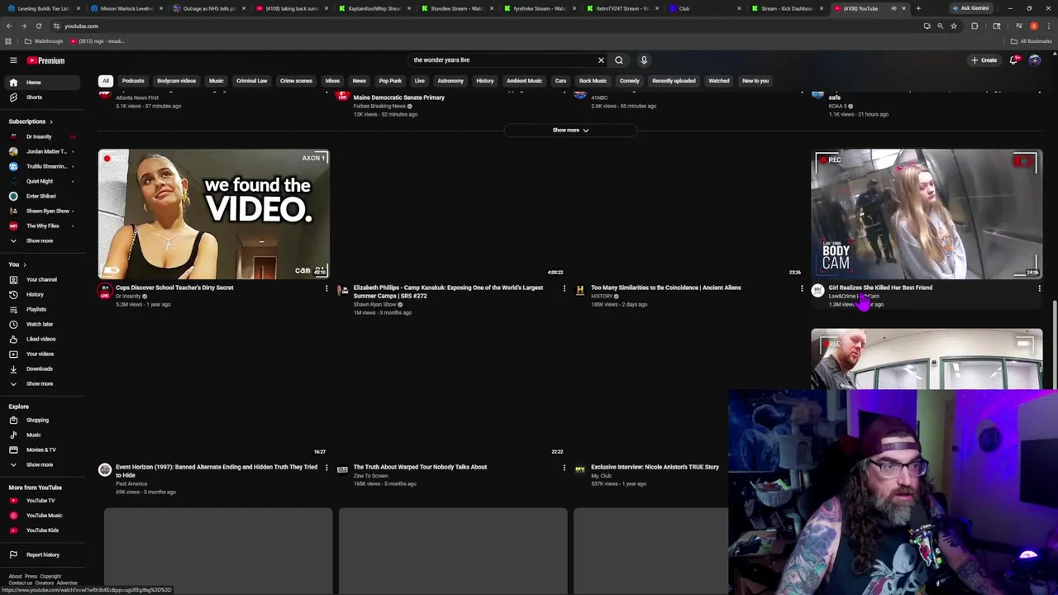Open the 'we found the VIDEO' thumbnail
The width and height of the screenshot is (1058, 595).
point(214,214)
